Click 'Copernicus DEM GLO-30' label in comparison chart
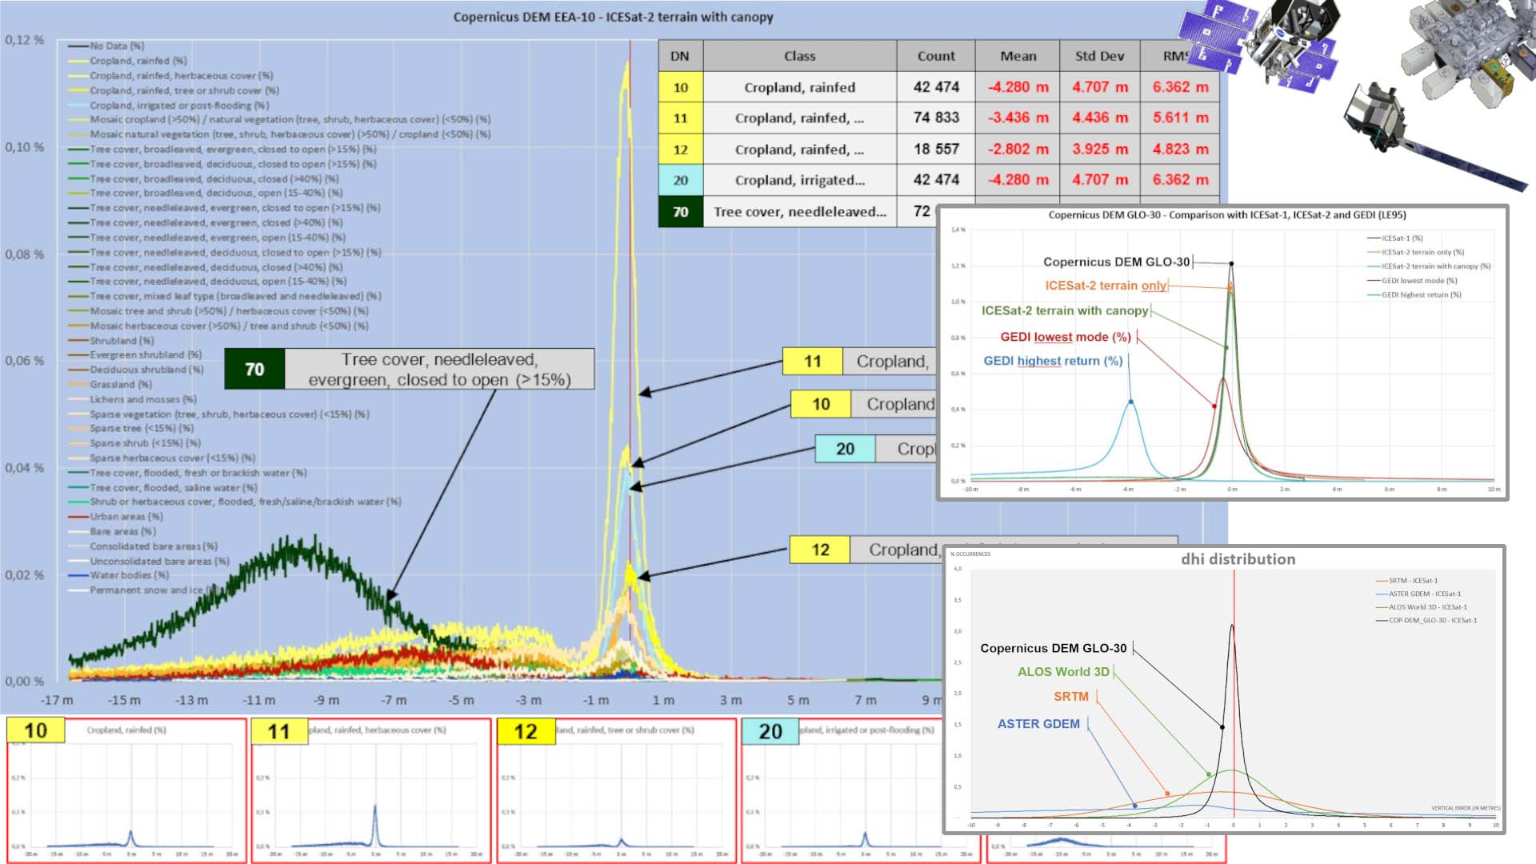The height and width of the screenshot is (864, 1536). (x=1116, y=262)
